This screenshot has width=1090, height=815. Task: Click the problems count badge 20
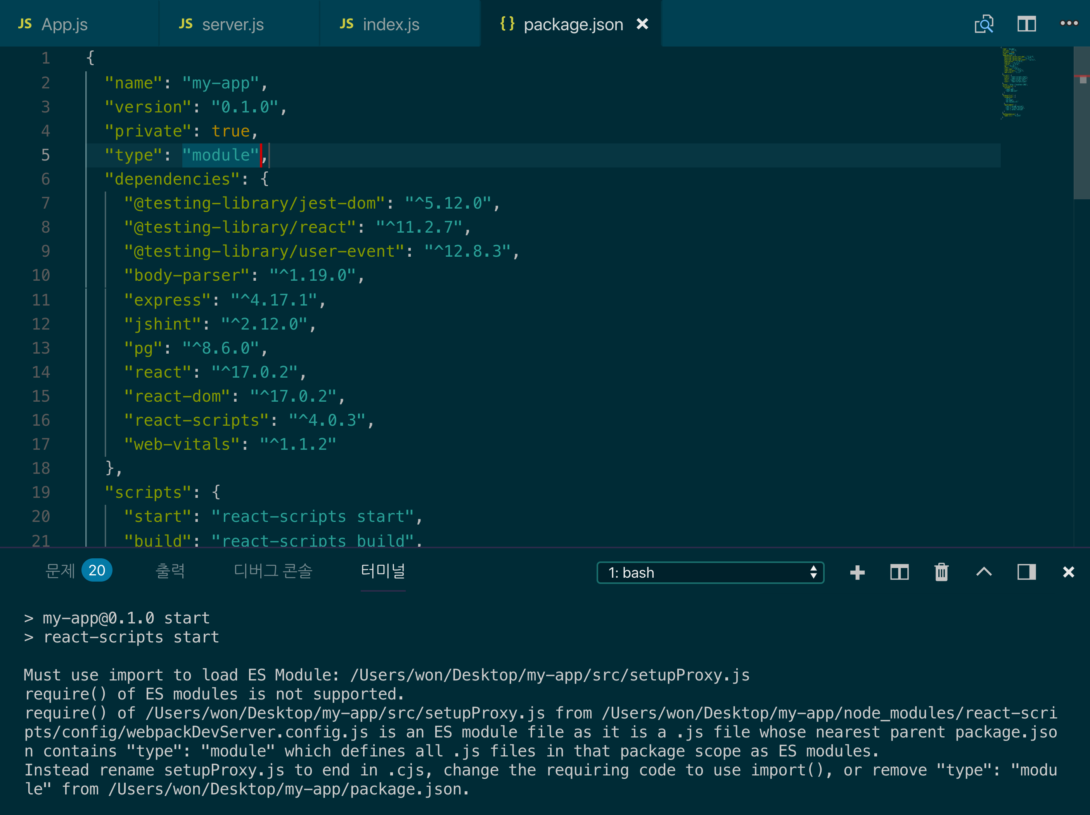(x=97, y=570)
